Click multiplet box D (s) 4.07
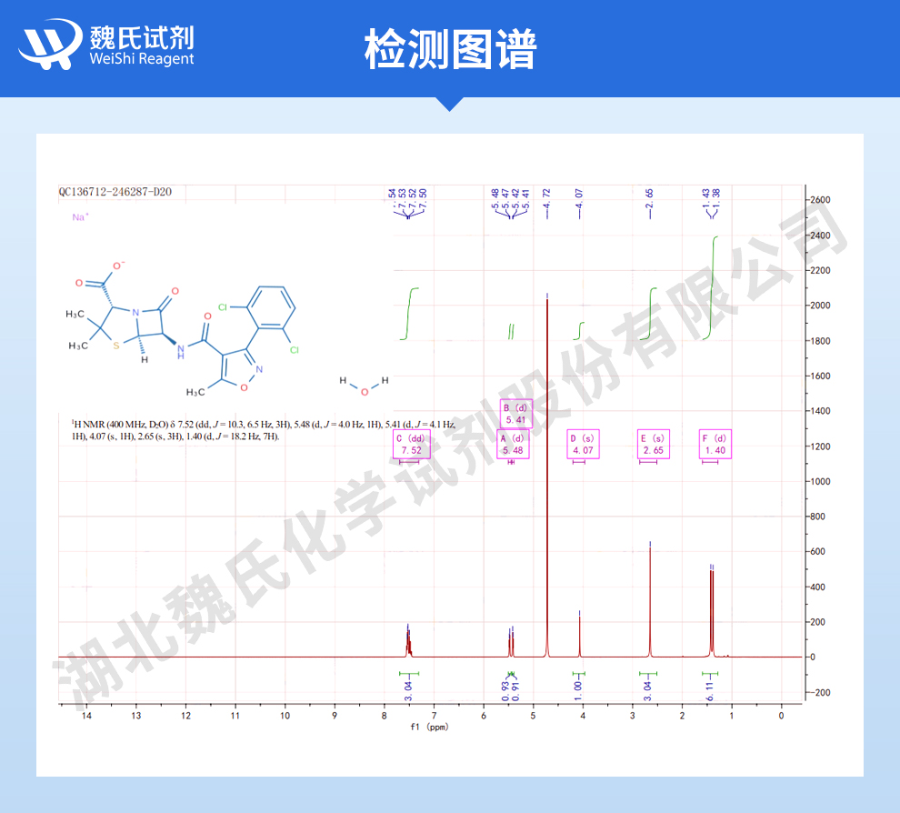Viewport: 900px width, 813px height. pos(583,445)
